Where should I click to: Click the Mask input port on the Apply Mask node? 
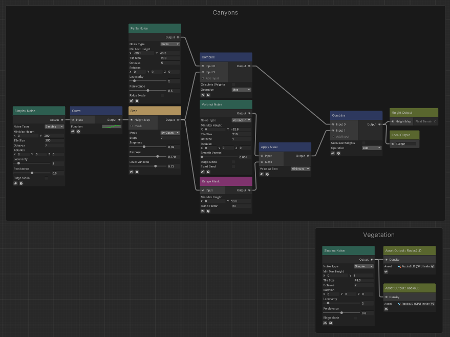(262, 161)
